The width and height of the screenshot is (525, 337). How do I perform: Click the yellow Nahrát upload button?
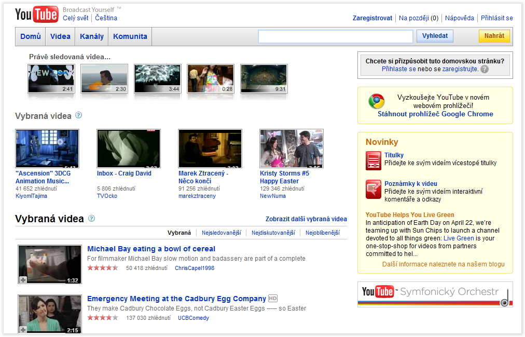[x=494, y=36]
